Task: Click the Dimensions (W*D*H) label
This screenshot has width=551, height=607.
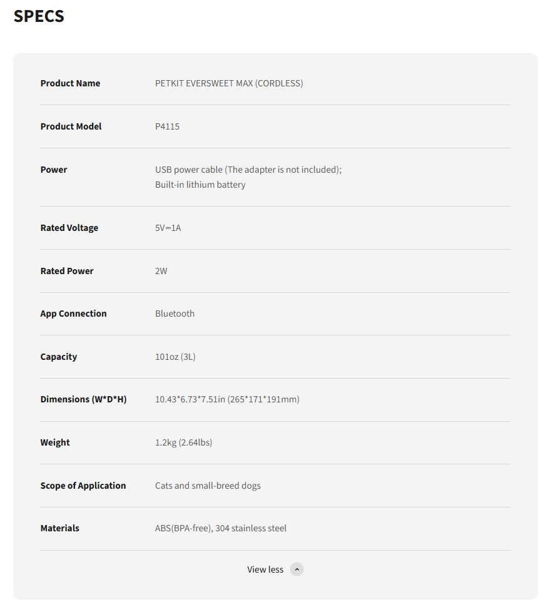Action: (83, 399)
